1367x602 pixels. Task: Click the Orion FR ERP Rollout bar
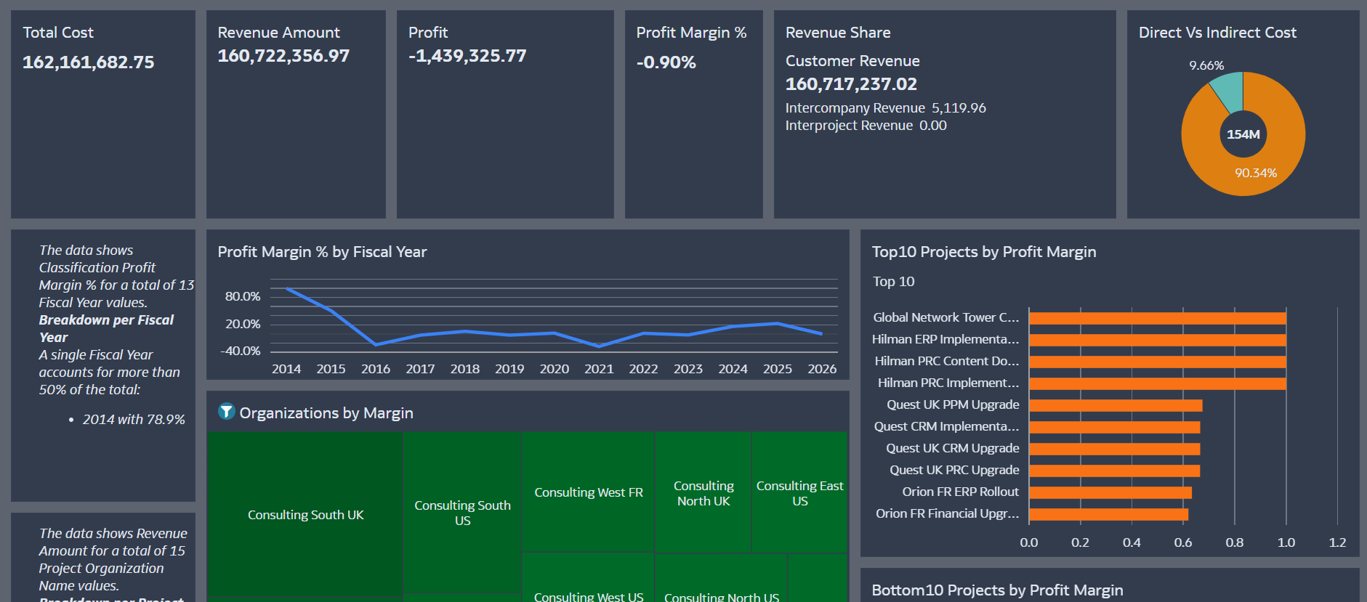pyautogui.click(x=1110, y=492)
